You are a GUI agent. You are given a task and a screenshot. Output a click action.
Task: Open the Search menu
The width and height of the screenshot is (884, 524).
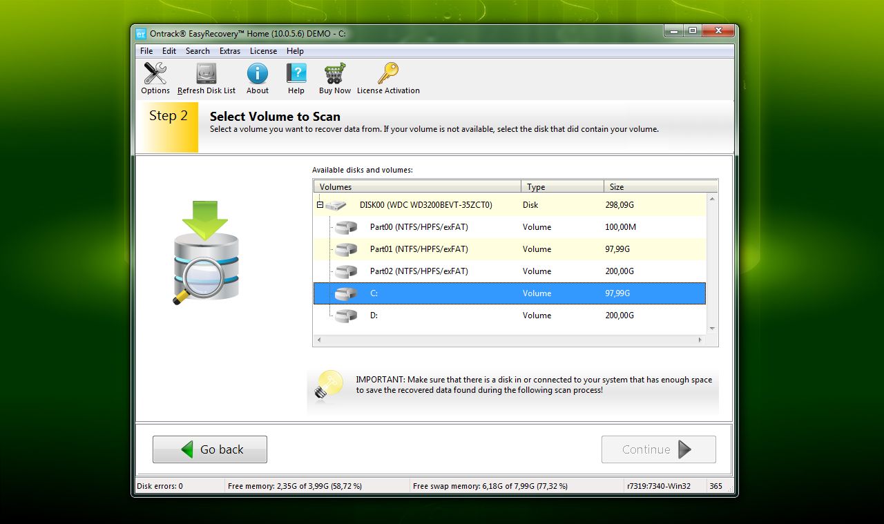tap(198, 51)
